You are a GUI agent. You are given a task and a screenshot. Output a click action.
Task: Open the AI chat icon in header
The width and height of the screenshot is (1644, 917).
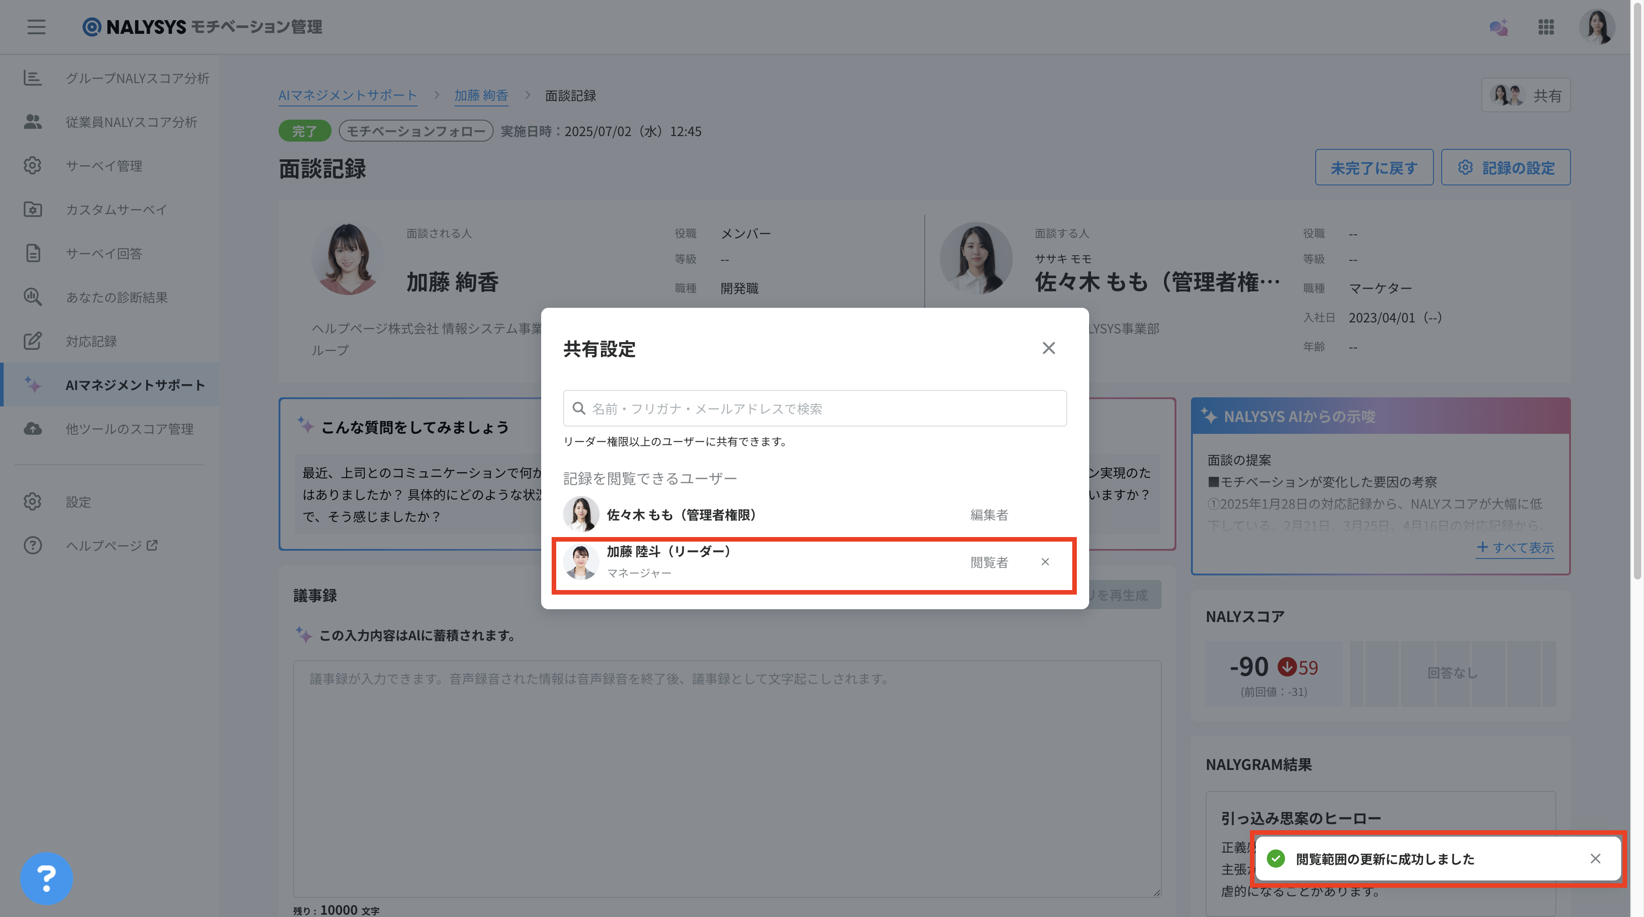point(1498,27)
